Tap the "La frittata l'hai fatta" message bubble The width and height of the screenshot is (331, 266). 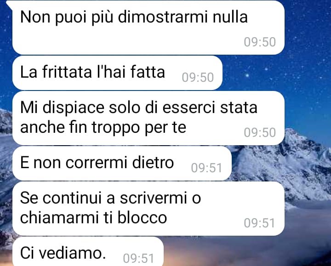pos(117,73)
